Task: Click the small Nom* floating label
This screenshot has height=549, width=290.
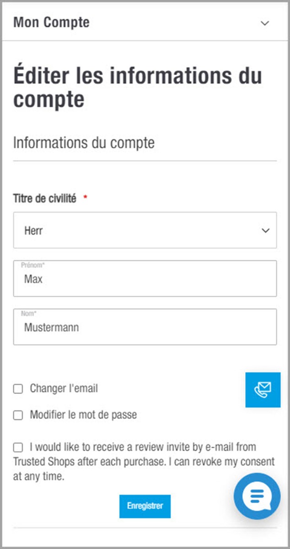Action: coord(28,314)
